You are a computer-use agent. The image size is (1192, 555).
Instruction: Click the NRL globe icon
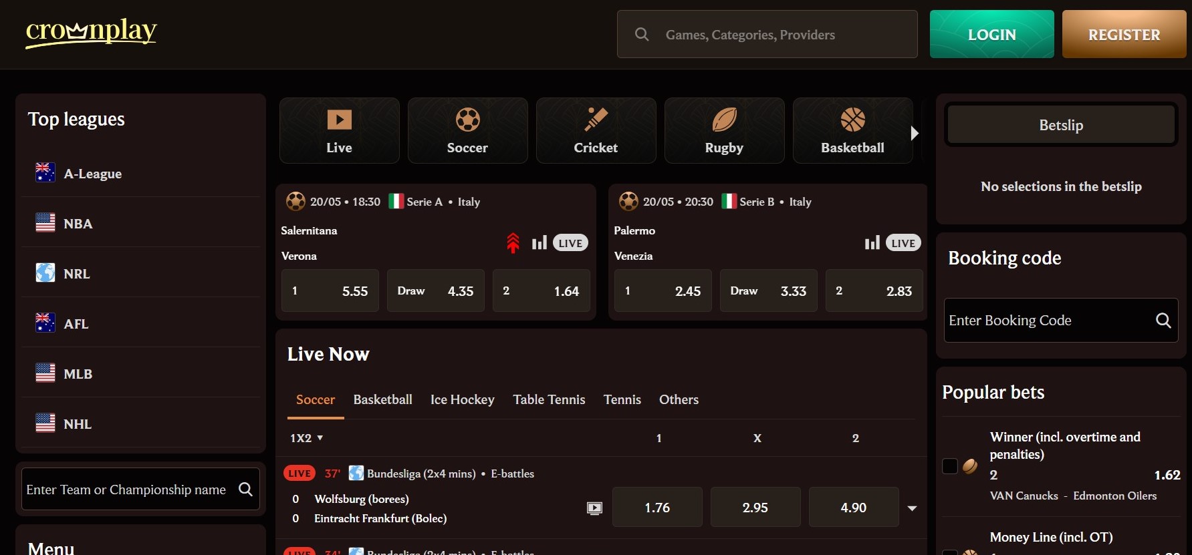45,273
